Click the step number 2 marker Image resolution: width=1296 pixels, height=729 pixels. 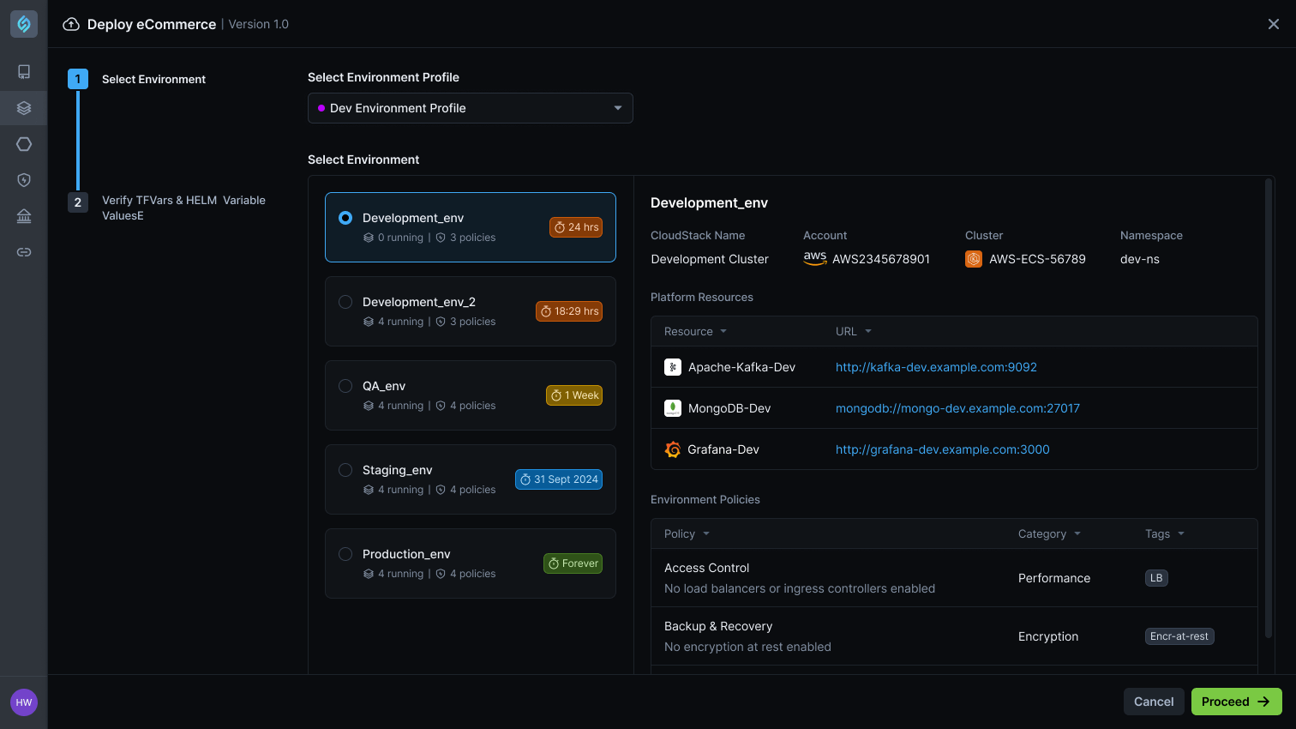[78, 202]
